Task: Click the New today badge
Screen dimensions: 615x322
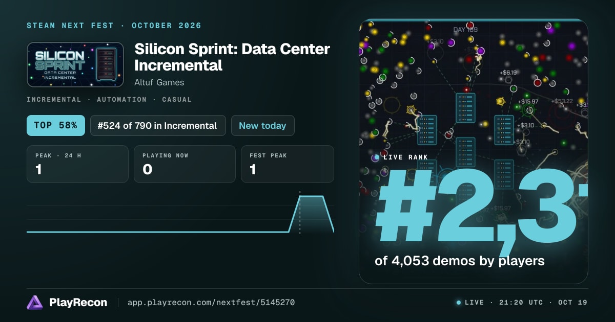Action: point(262,125)
